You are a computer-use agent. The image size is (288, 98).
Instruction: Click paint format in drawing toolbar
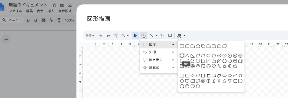[x=116, y=36]
